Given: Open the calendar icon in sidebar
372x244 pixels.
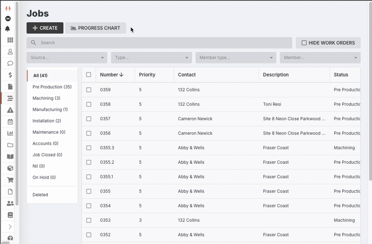Looking at the screenshot, I should tap(10, 122).
